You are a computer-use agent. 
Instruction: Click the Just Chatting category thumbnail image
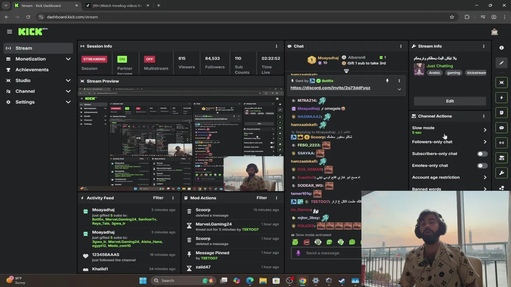419,69
